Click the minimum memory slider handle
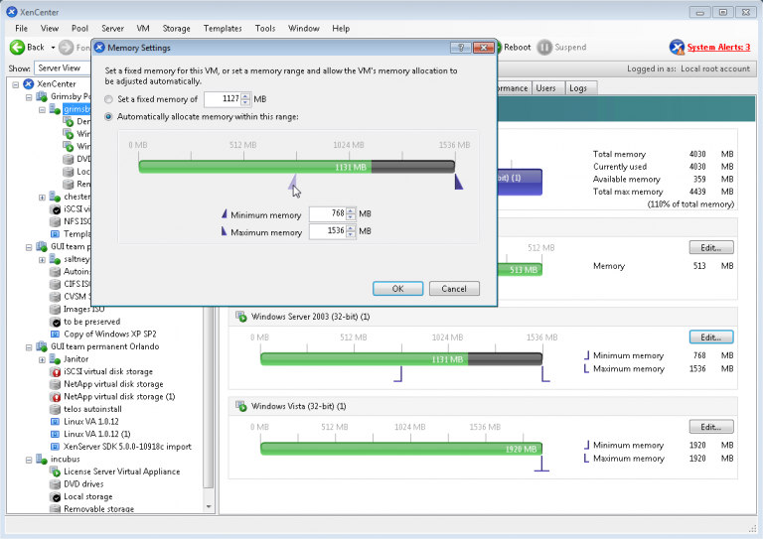The width and height of the screenshot is (763, 539). point(293,182)
